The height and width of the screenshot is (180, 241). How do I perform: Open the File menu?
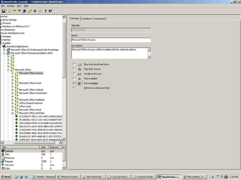pos(3,6)
